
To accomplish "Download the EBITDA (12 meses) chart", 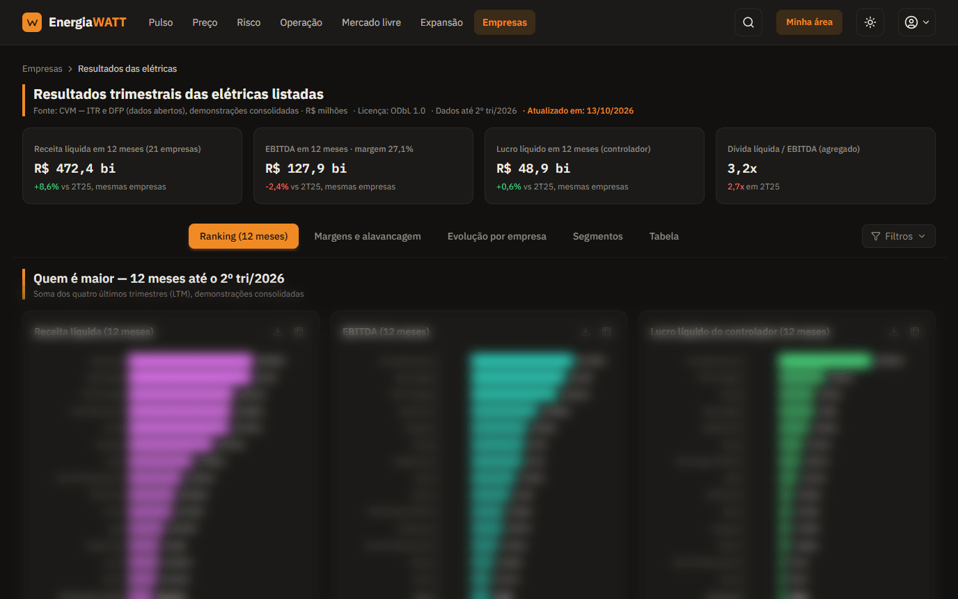I will pos(586,332).
